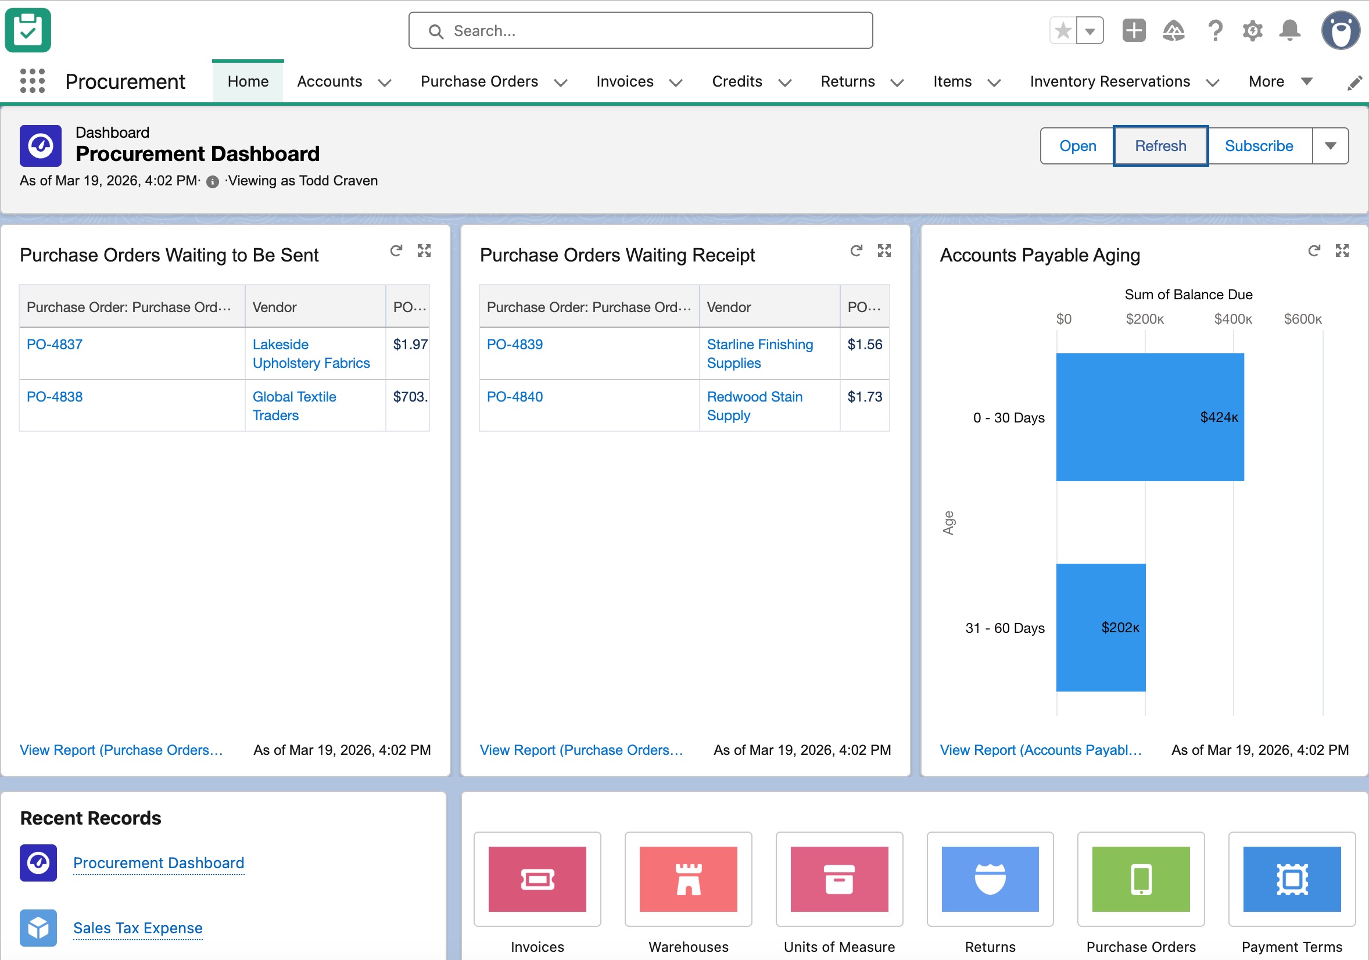The image size is (1369, 960).
Task: Open the favorites list dropdown
Action: tap(1091, 30)
